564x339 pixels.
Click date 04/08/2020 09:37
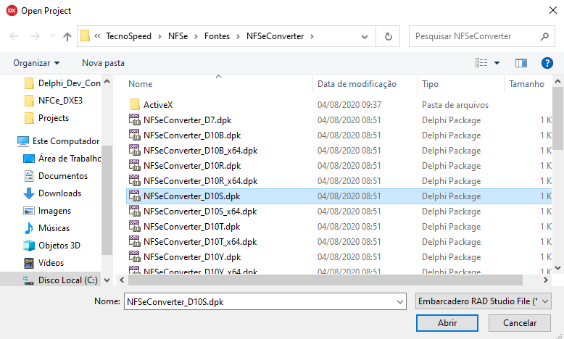[x=349, y=105]
